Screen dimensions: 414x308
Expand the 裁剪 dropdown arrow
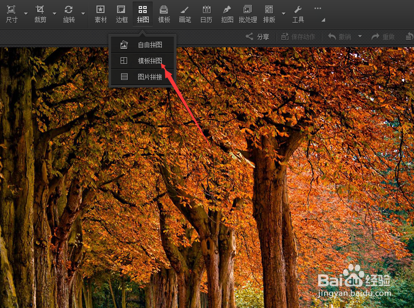click(x=54, y=14)
